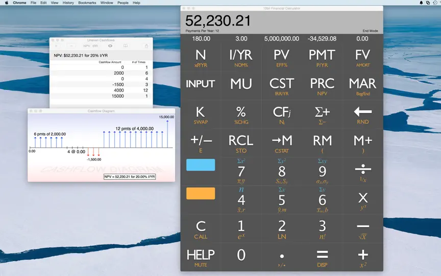Open the book icon in Uneven Cashflows

(x=126, y=46)
